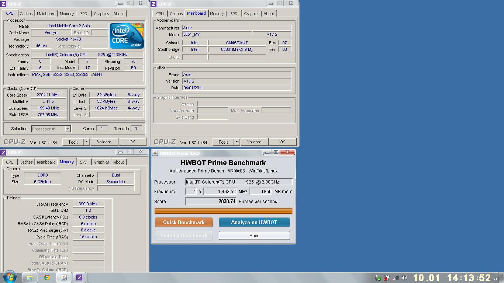Close the HWBOT Prime window

click(x=287, y=152)
